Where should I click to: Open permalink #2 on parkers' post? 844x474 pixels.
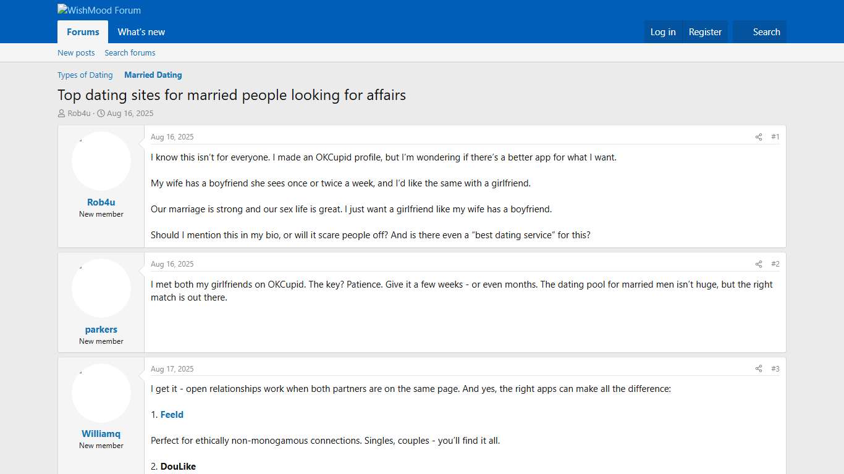(775, 264)
